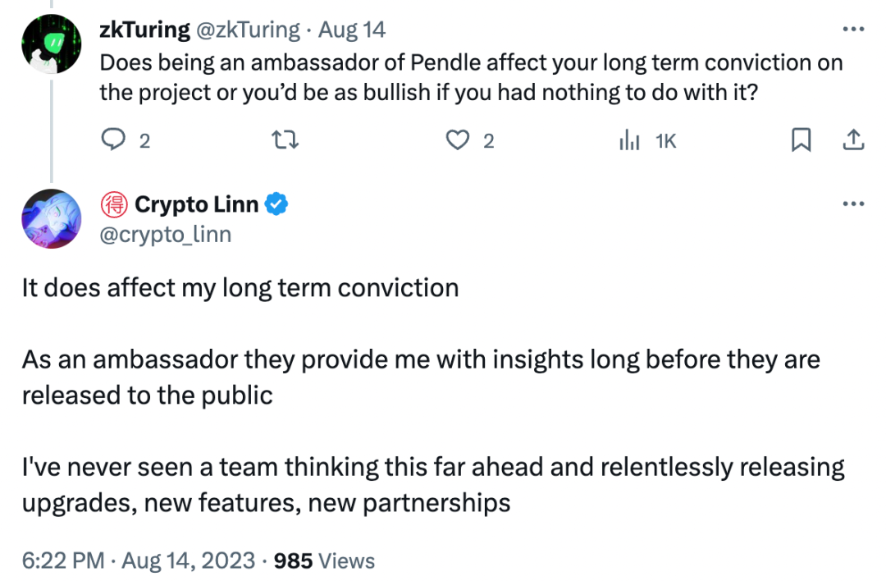This screenshot has width=886, height=581.
Task: Click the zkTuring display name
Action: [x=144, y=30]
